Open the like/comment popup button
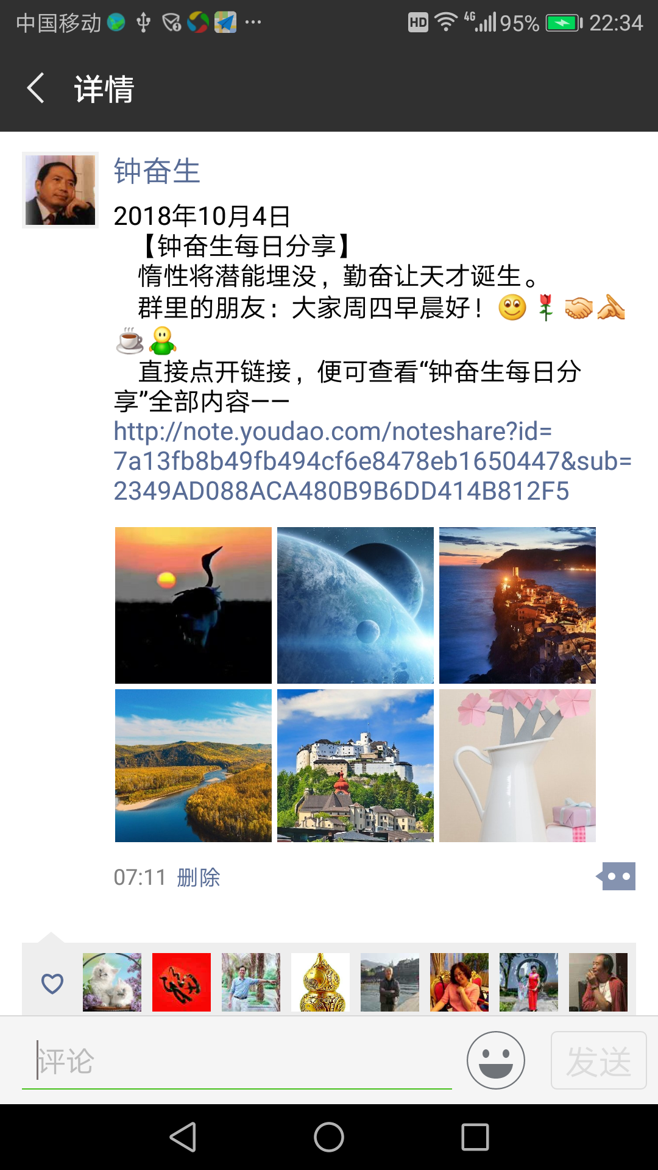This screenshot has height=1170, width=658. point(616,876)
